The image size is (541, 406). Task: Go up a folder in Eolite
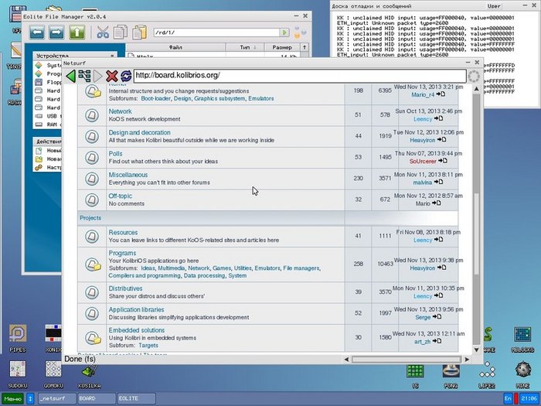pyautogui.click(x=77, y=32)
